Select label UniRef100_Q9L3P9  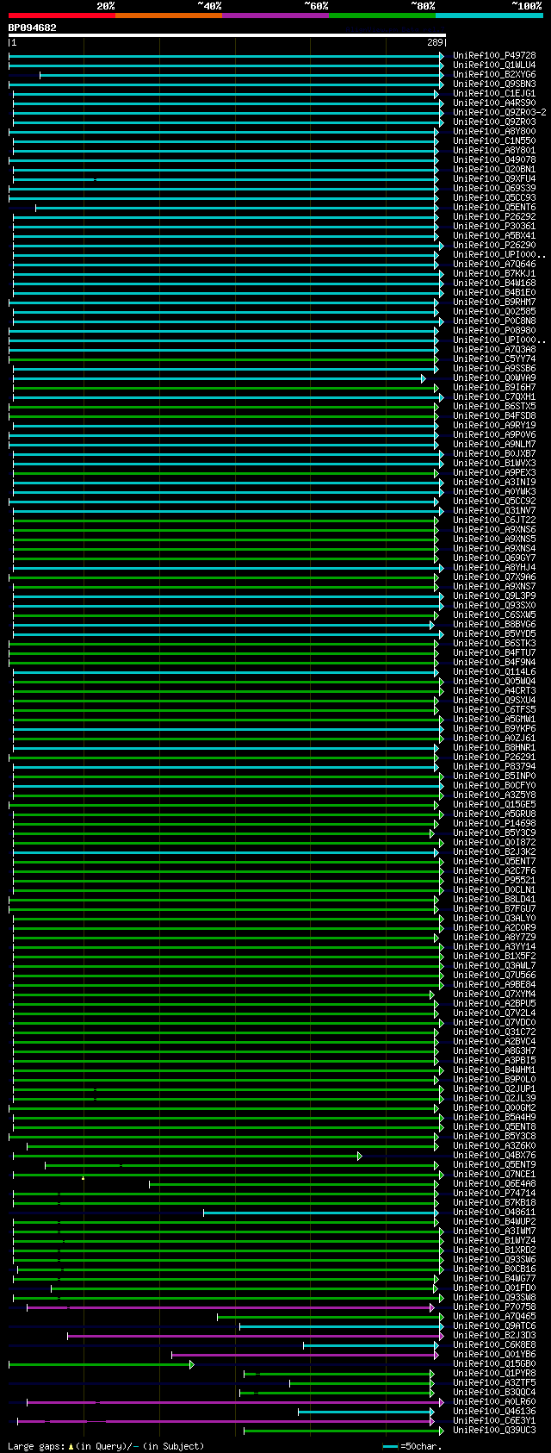494,596
